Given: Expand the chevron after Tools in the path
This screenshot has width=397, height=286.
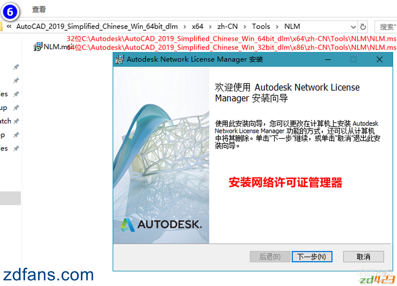Looking at the screenshot, I should pyautogui.click(x=277, y=26).
